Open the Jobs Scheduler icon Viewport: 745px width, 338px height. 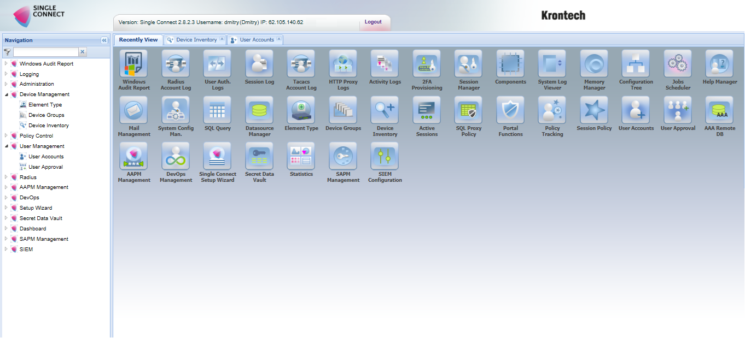coord(678,64)
